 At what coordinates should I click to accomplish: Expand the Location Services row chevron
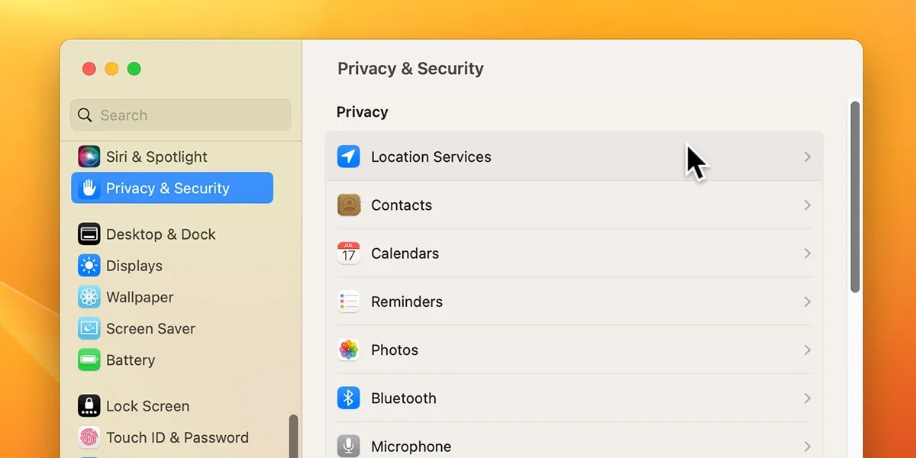[x=807, y=156]
